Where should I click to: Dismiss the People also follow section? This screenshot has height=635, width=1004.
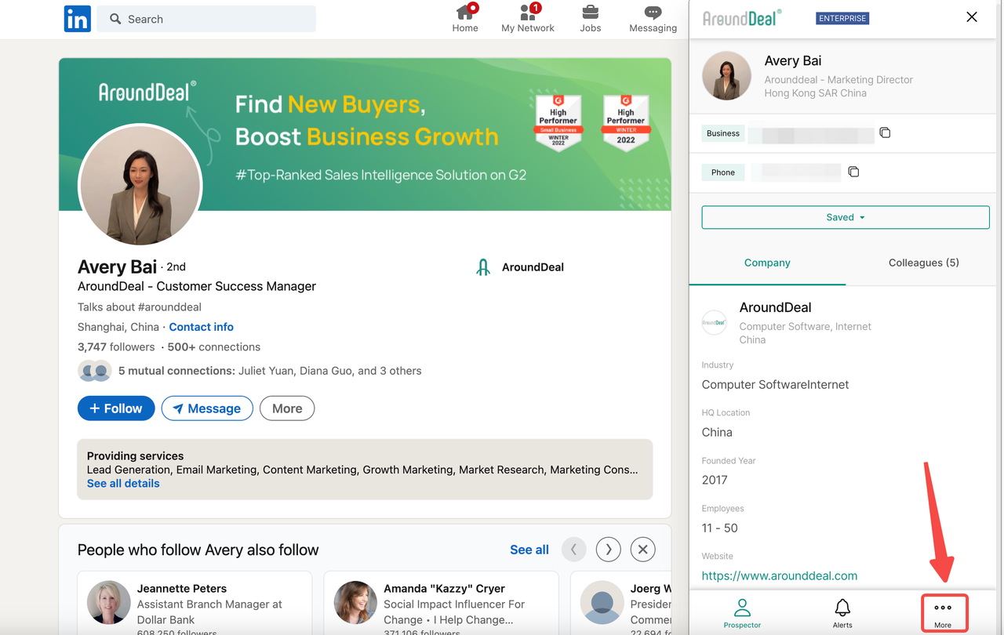click(x=642, y=550)
